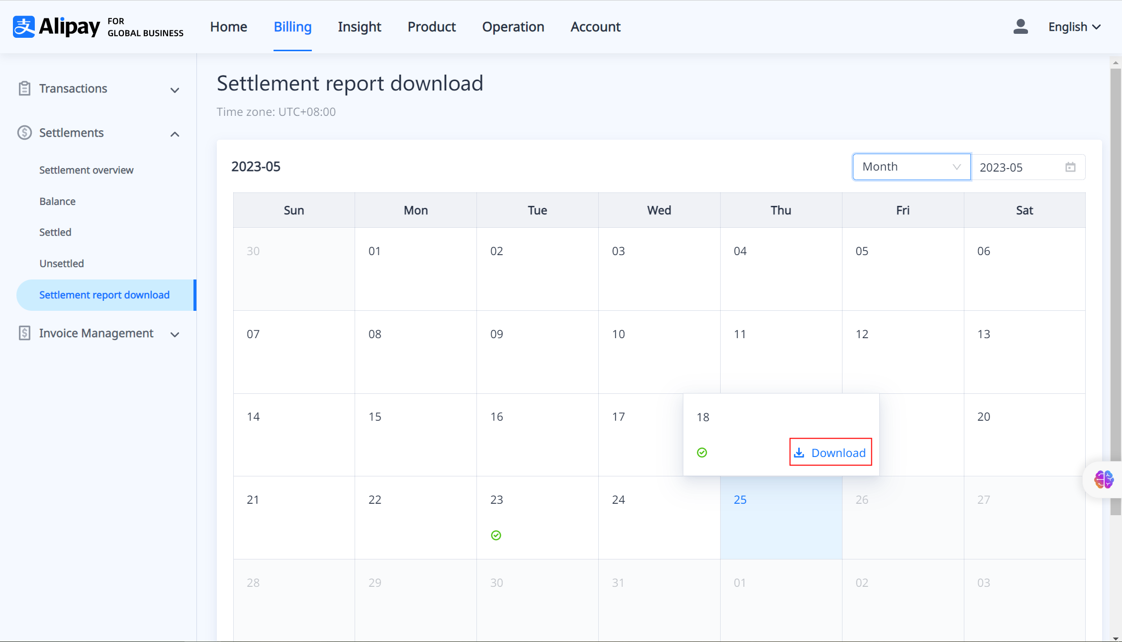Download the report for day 18

click(831, 453)
